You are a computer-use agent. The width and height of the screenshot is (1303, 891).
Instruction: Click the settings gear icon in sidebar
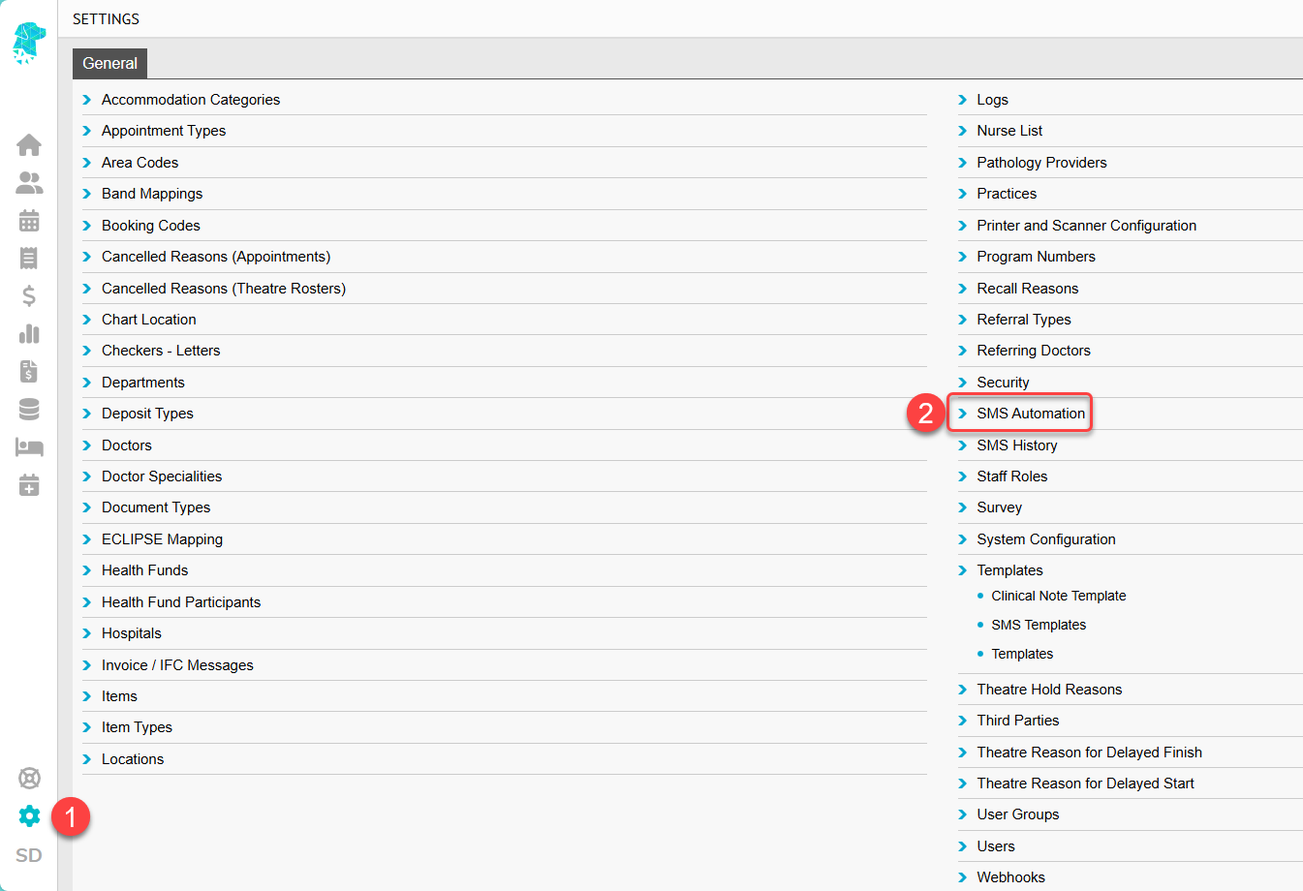[x=29, y=816]
